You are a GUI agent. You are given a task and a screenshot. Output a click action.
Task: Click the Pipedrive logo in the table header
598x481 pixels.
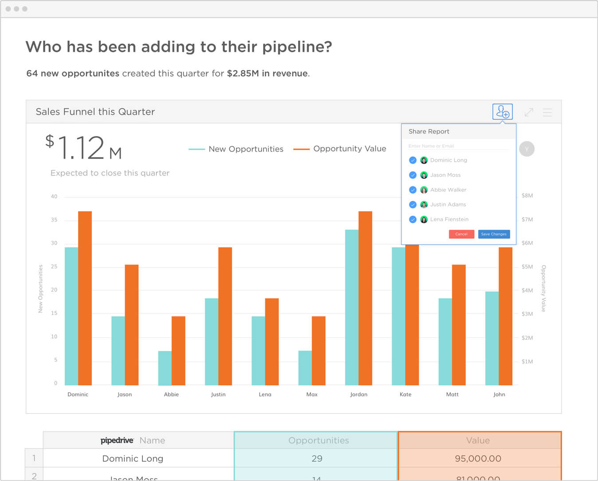coord(117,440)
